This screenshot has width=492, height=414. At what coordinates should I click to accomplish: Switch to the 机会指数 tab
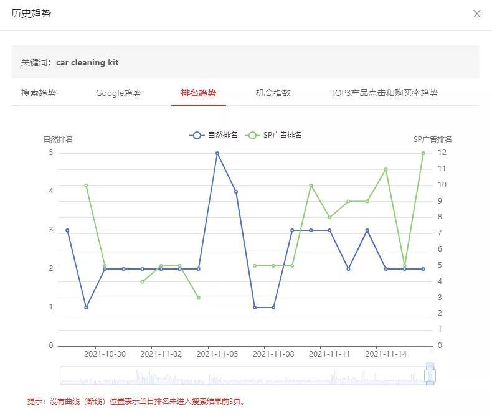(x=273, y=93)
